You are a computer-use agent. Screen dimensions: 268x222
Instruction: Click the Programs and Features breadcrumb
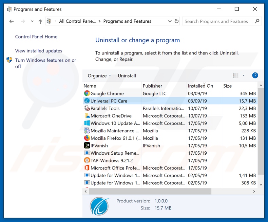click(127, 21)
